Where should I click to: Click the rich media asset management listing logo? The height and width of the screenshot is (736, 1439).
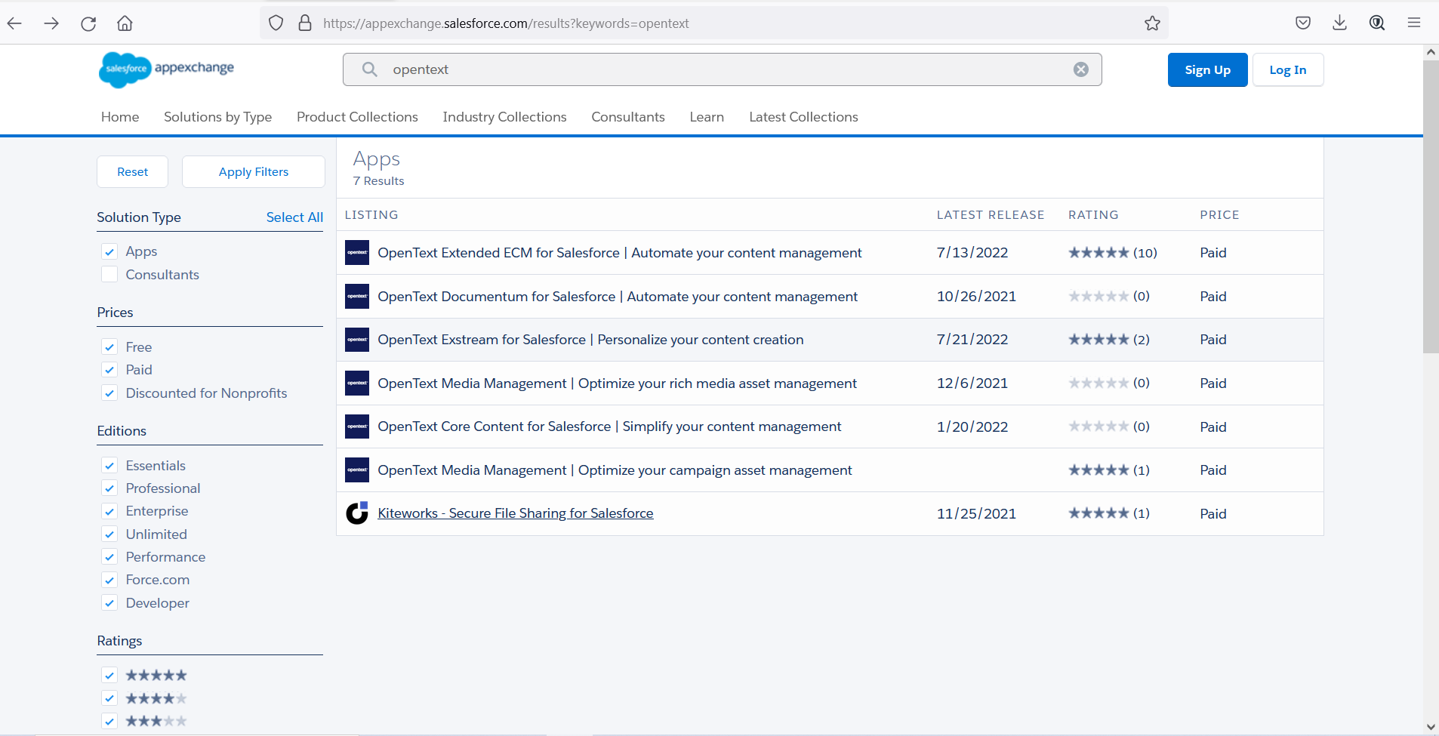pos(357,383)
